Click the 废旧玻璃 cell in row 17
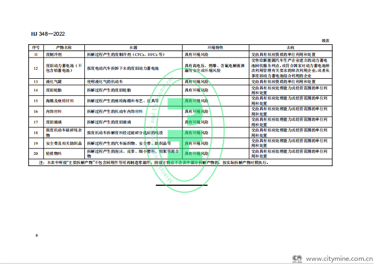Screen dimensions: 374x264 pos(54,122)
